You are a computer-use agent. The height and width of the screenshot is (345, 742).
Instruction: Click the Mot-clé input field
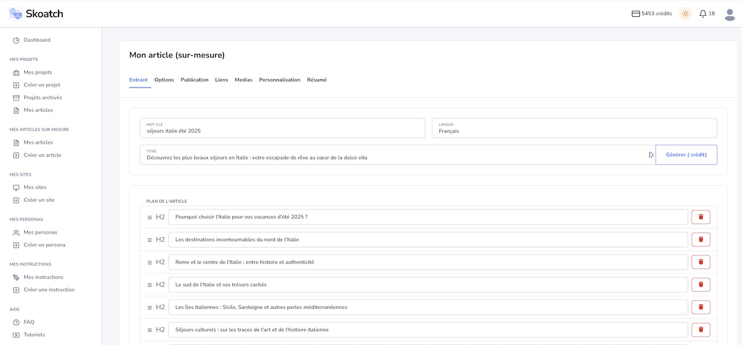(282, 128)
